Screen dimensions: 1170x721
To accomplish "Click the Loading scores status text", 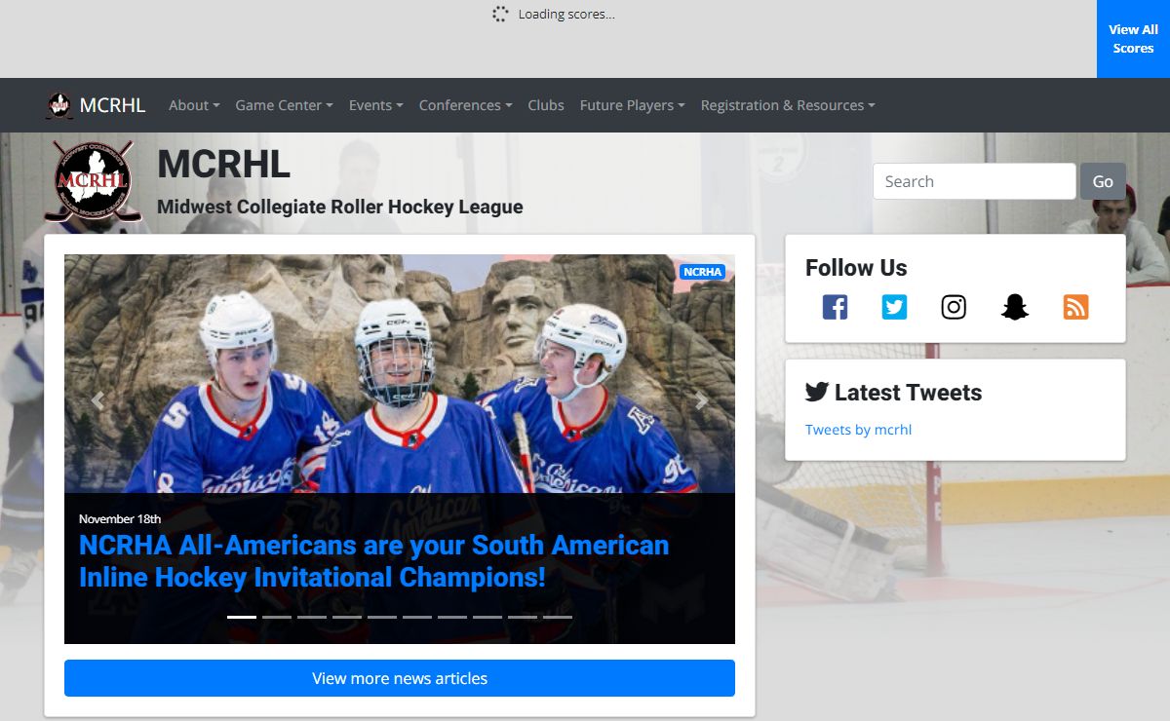I will pos(566,14).
